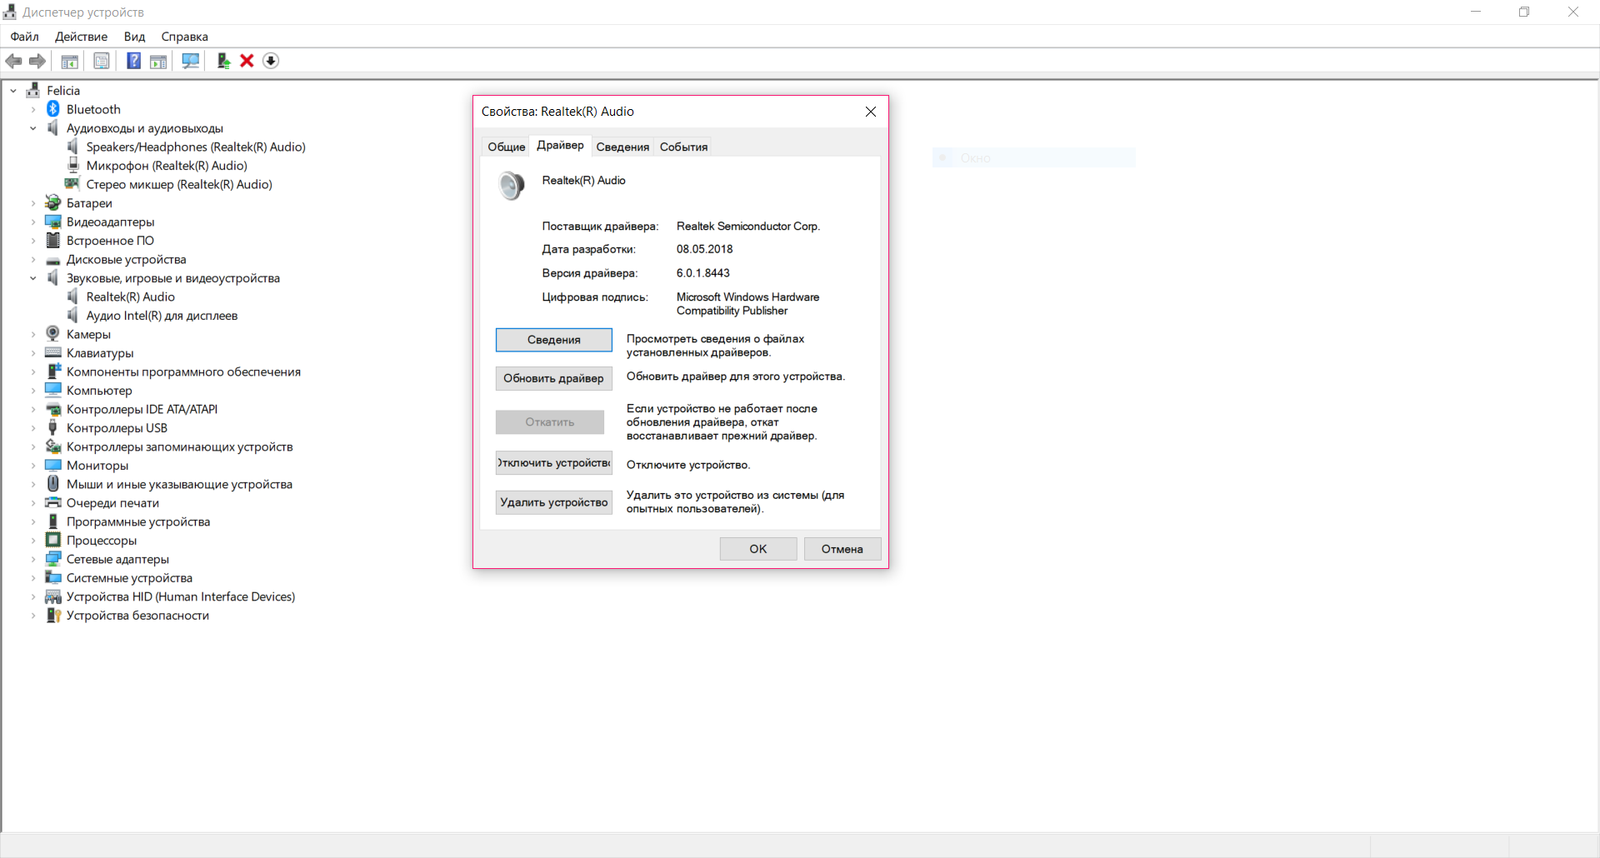Select Микрофон (Realtek(R) Audio) device
The image size is (1600, 858).
[x=167, y=166]
